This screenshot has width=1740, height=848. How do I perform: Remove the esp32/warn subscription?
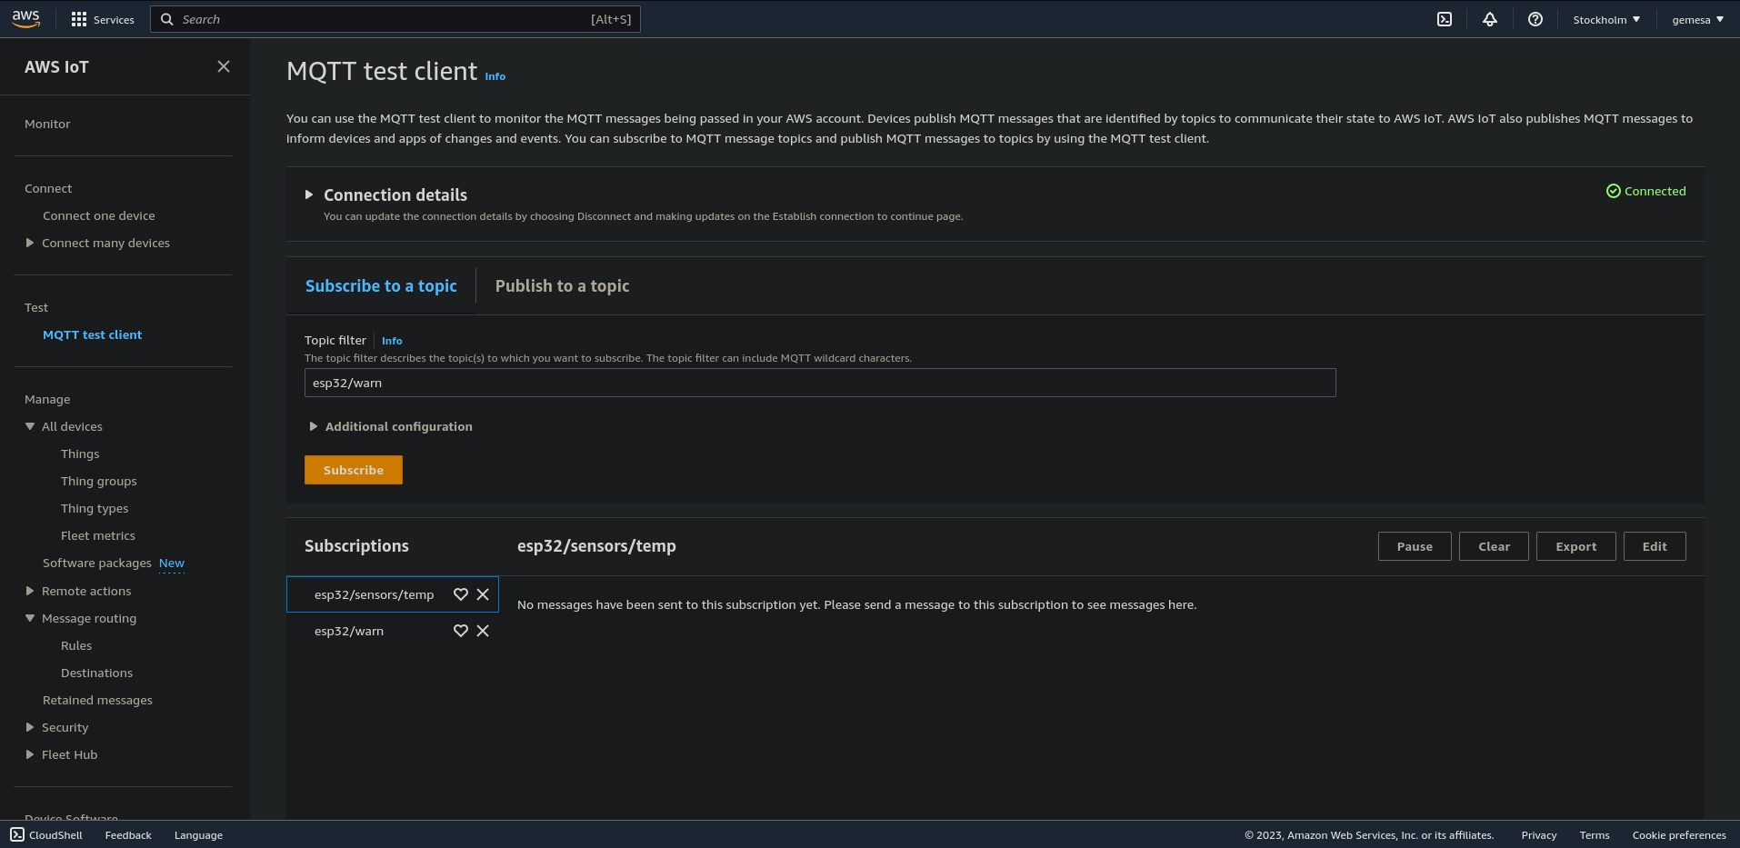tap(483, 631)
